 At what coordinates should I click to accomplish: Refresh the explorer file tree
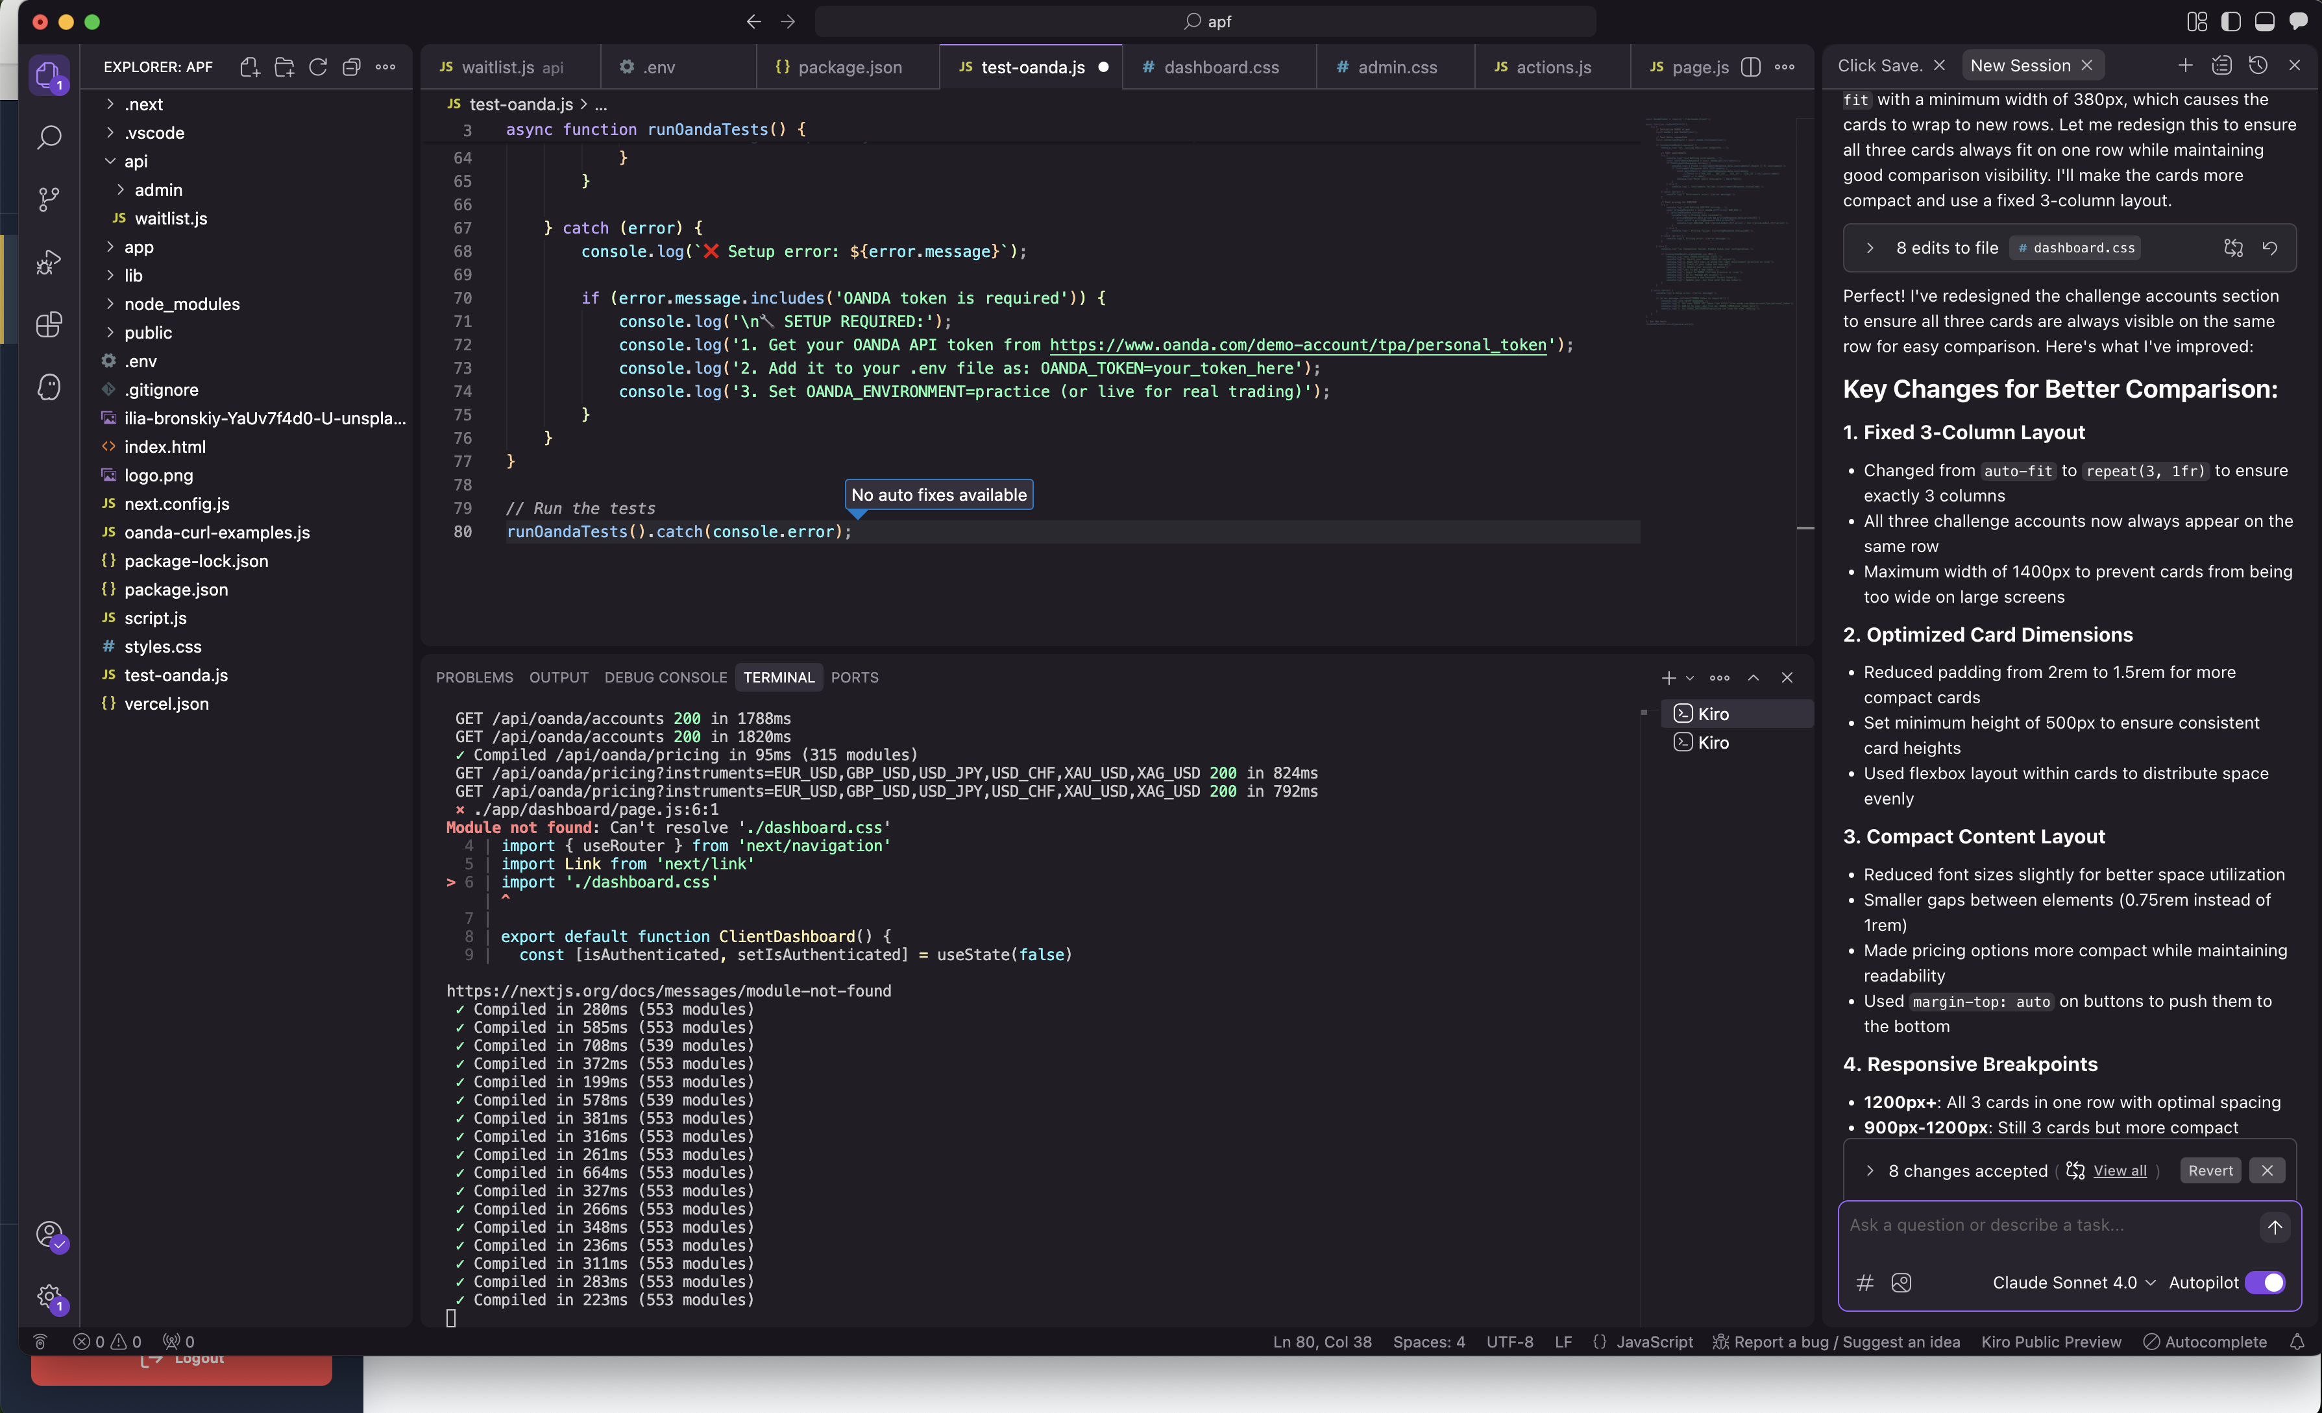click(319, 67)
